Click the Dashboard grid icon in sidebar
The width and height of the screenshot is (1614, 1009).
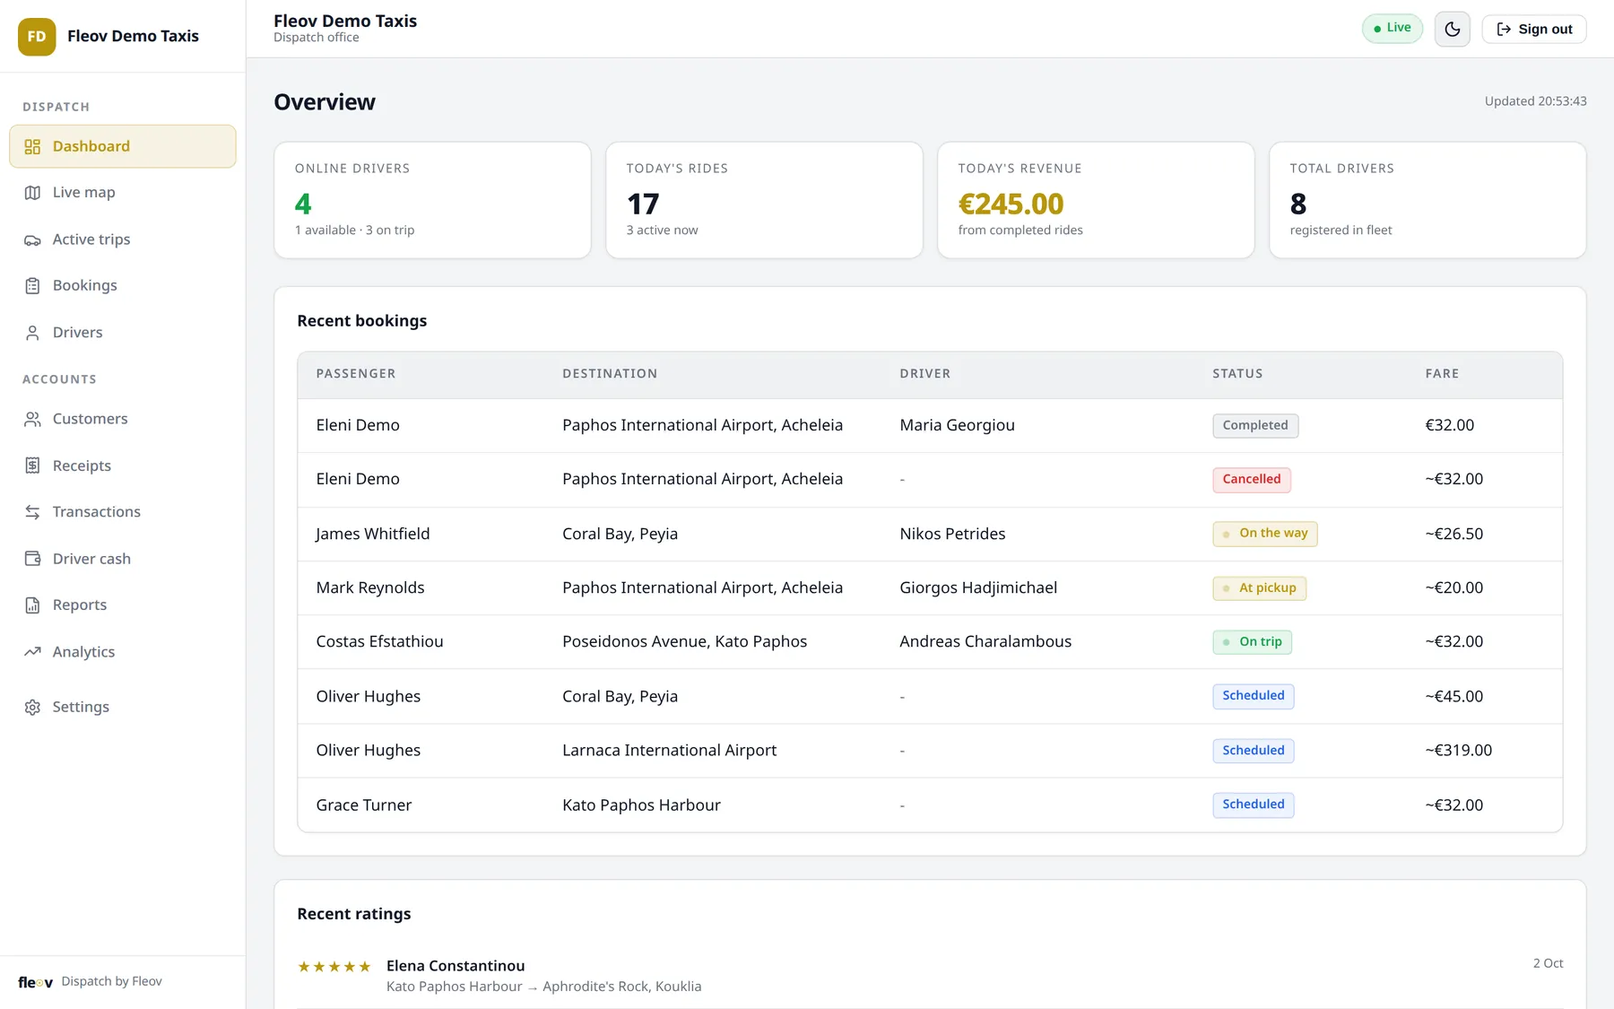(32, 146)
